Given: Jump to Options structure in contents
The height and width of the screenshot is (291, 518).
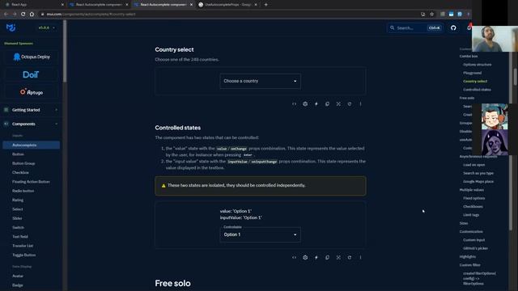Looking at the screenshot, I should pos(477,65).
